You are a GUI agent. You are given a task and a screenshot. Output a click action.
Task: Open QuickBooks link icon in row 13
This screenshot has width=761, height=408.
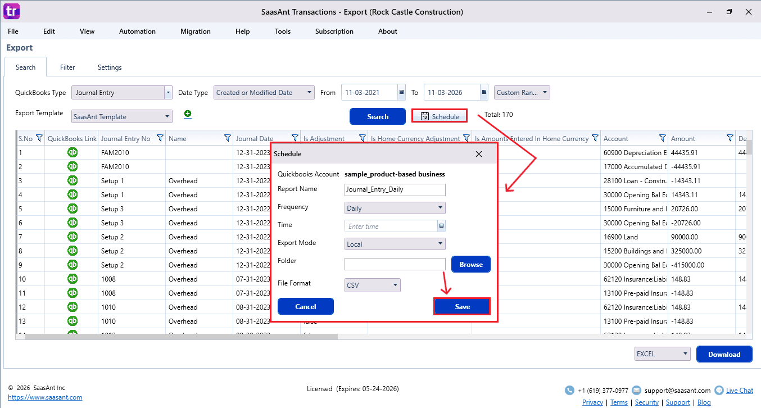tap(73, 321)
